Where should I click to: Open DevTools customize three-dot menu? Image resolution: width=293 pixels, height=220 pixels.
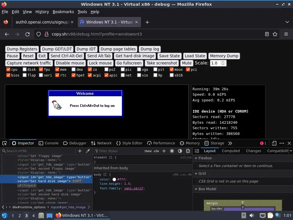point(282,143)
